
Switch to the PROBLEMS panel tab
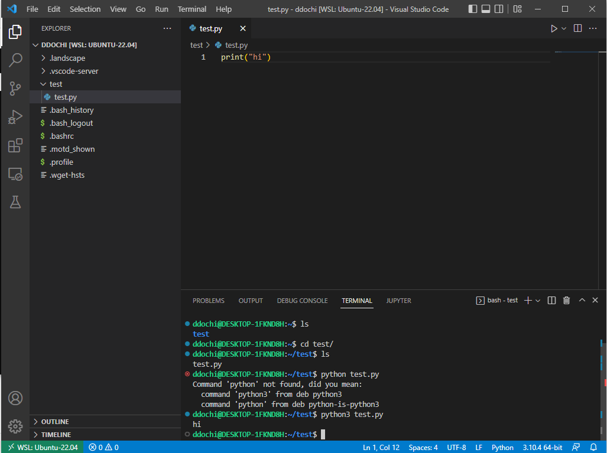click(x=208, y=301)
